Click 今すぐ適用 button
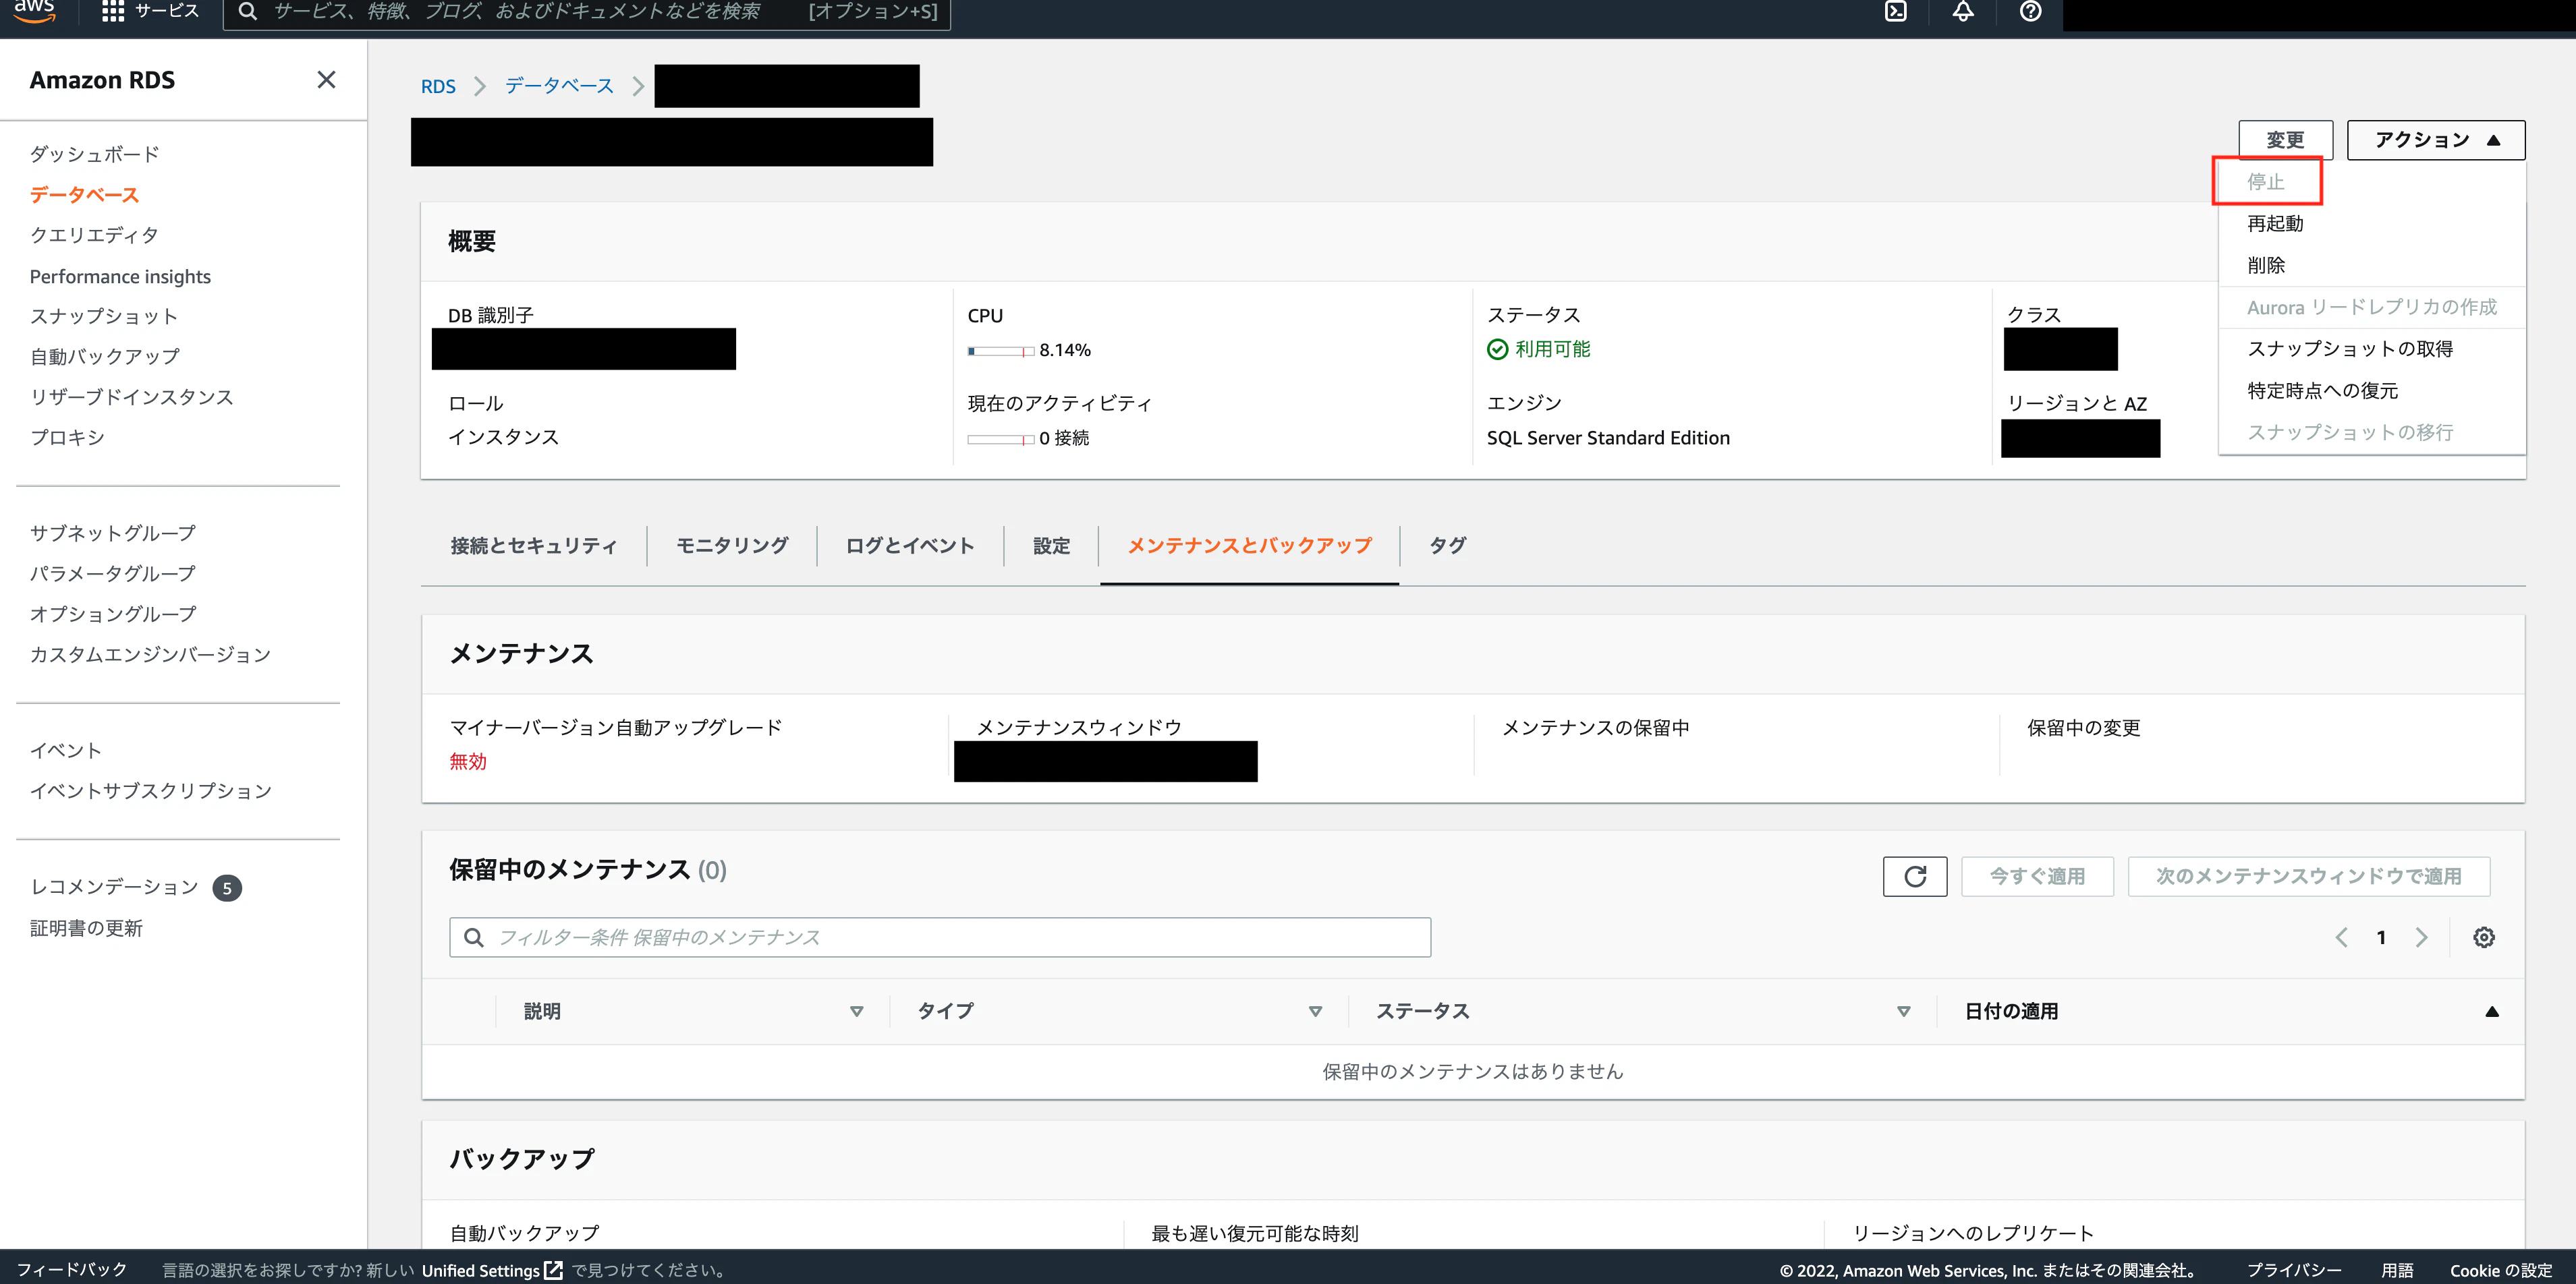Viewport: 2576px width, 1284px height. coord(2037,876)
